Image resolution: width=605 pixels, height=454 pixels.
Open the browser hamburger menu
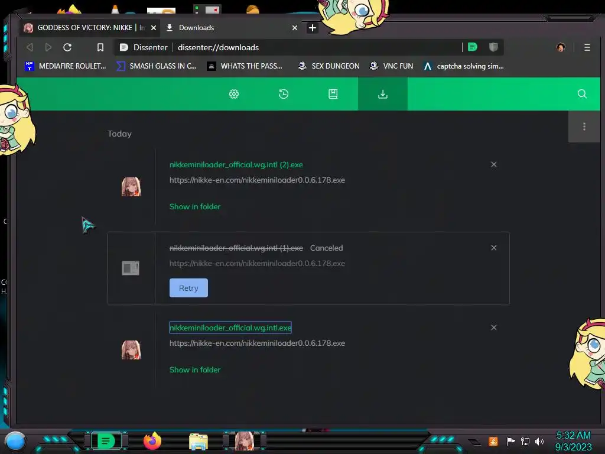pyautogui.click(x=587, y=47)
